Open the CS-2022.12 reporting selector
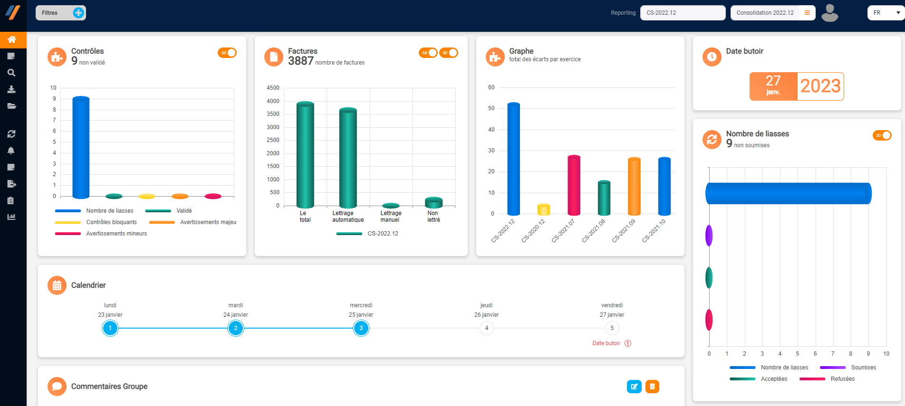The height and width of the screenshot is (406, 905). pyautogui.click(x=682, y=13)
